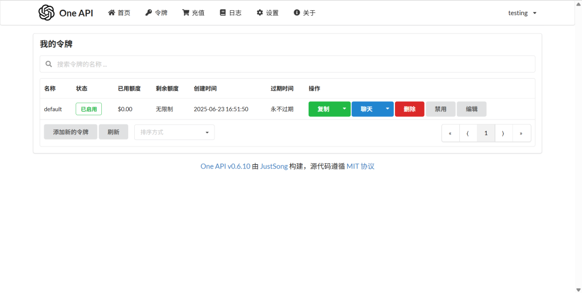The image size is (582, 293).
Task: Focus the 搜索令牌的名称 search field
Action: tap(291, 64)
